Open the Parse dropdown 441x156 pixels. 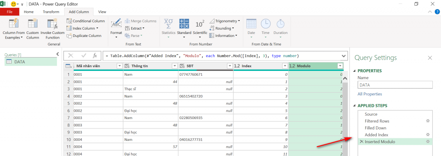pyautogui.click(x=134, y=36)
